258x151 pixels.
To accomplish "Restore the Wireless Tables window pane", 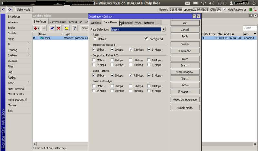I will coord(251,15).
